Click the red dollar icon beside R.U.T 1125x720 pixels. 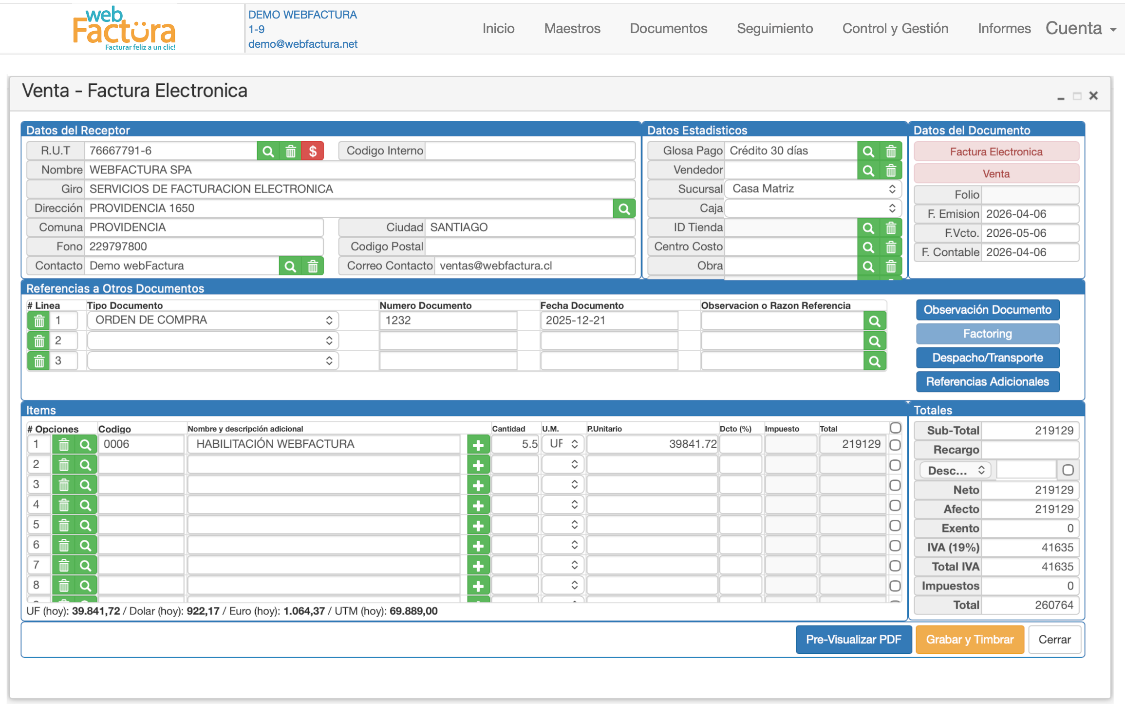(x=313, y=151)
